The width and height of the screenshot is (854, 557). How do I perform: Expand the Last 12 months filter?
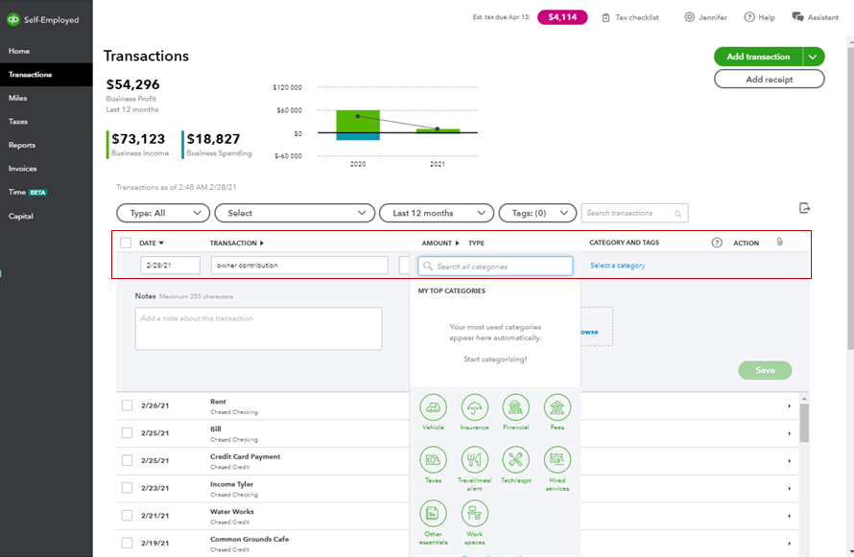coord(437,213)
